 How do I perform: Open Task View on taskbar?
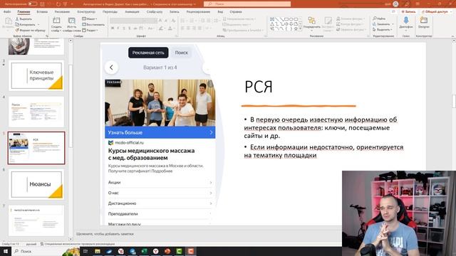click(85, 251)
